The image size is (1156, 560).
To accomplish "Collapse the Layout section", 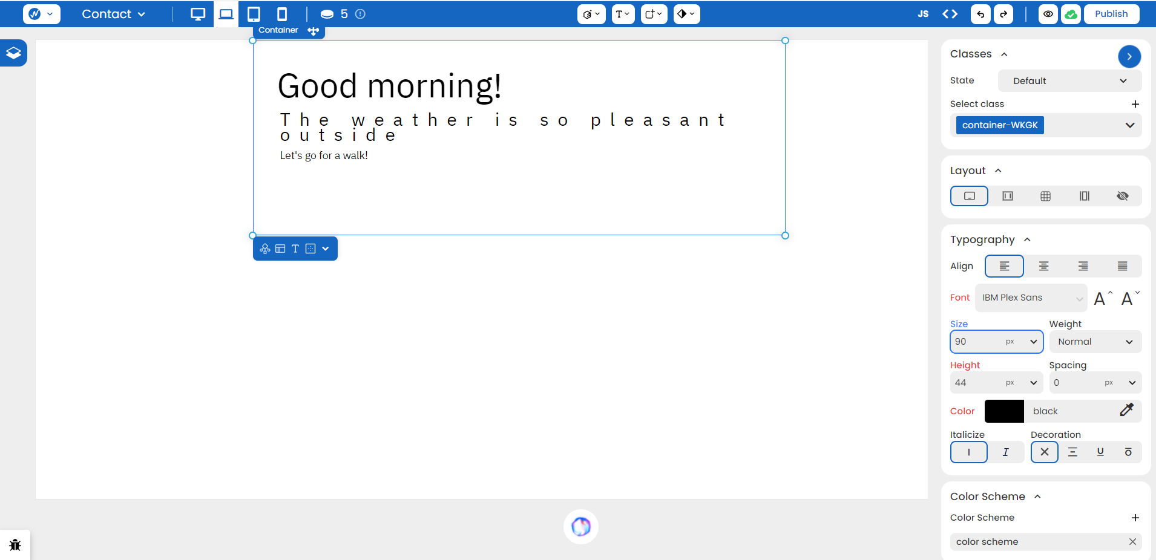I will click(999, 171).
